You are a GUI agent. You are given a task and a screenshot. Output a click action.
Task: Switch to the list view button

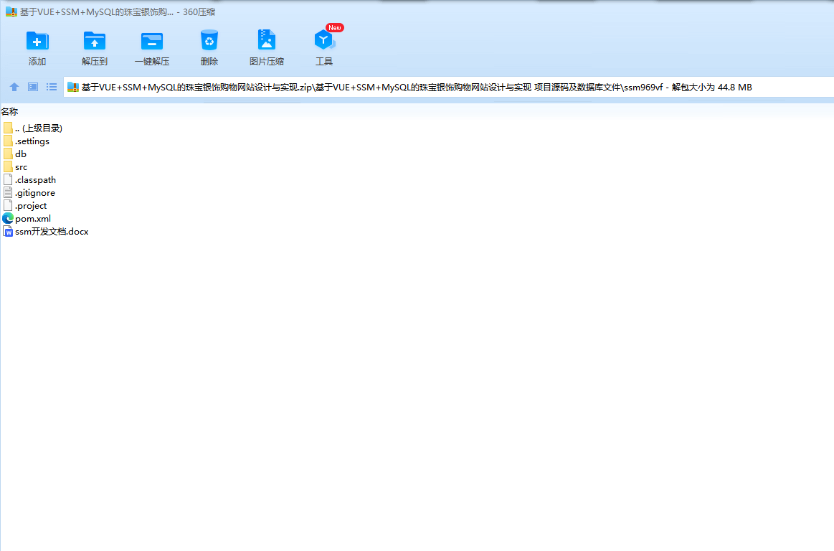52,87
